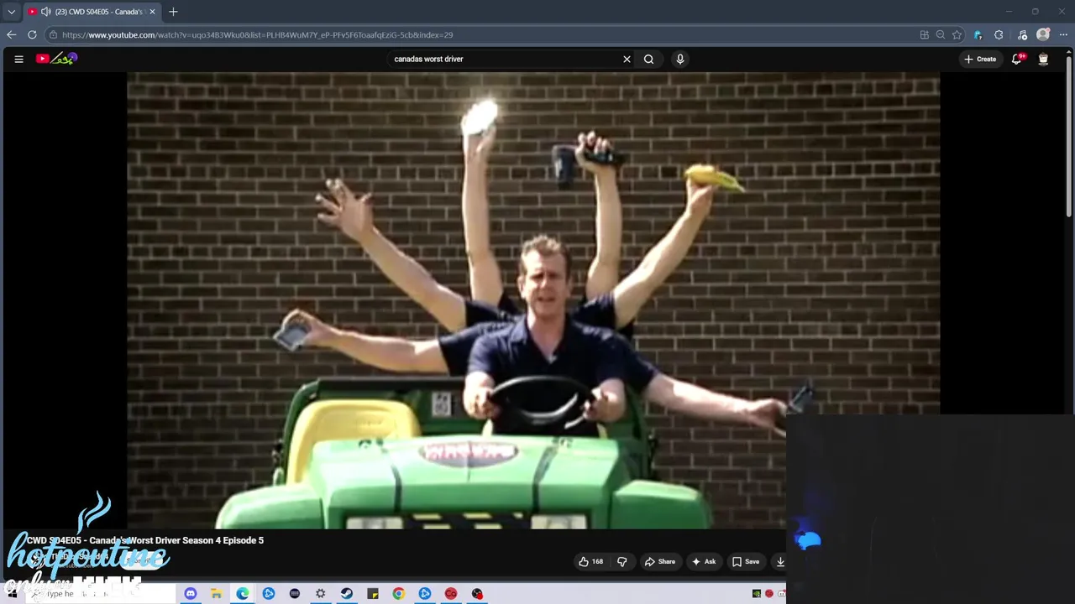Image resolution: width=1075 pixels, height=604 pixels.
Task: Click the video player to pause
Action: point(533,300)
